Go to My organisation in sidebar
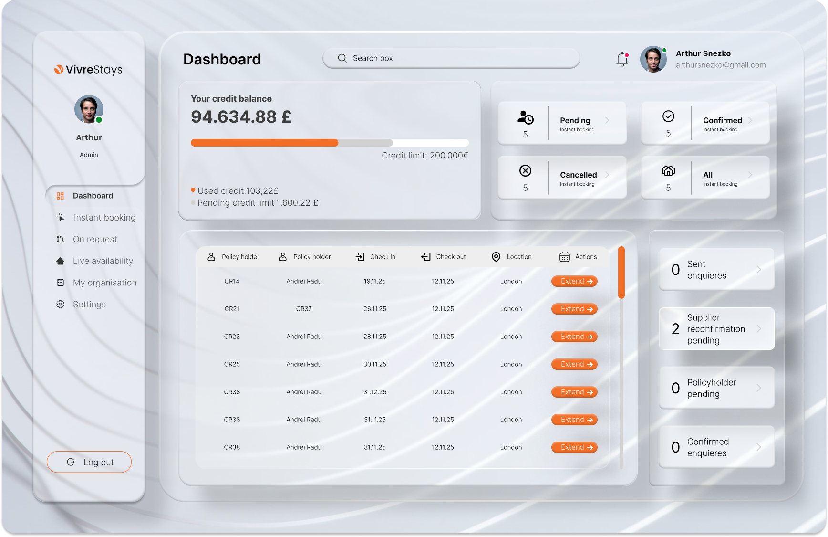 click(104, 283)
